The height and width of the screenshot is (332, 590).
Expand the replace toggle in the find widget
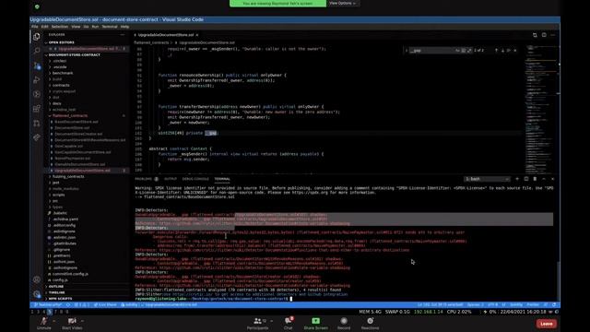[407, 51]
